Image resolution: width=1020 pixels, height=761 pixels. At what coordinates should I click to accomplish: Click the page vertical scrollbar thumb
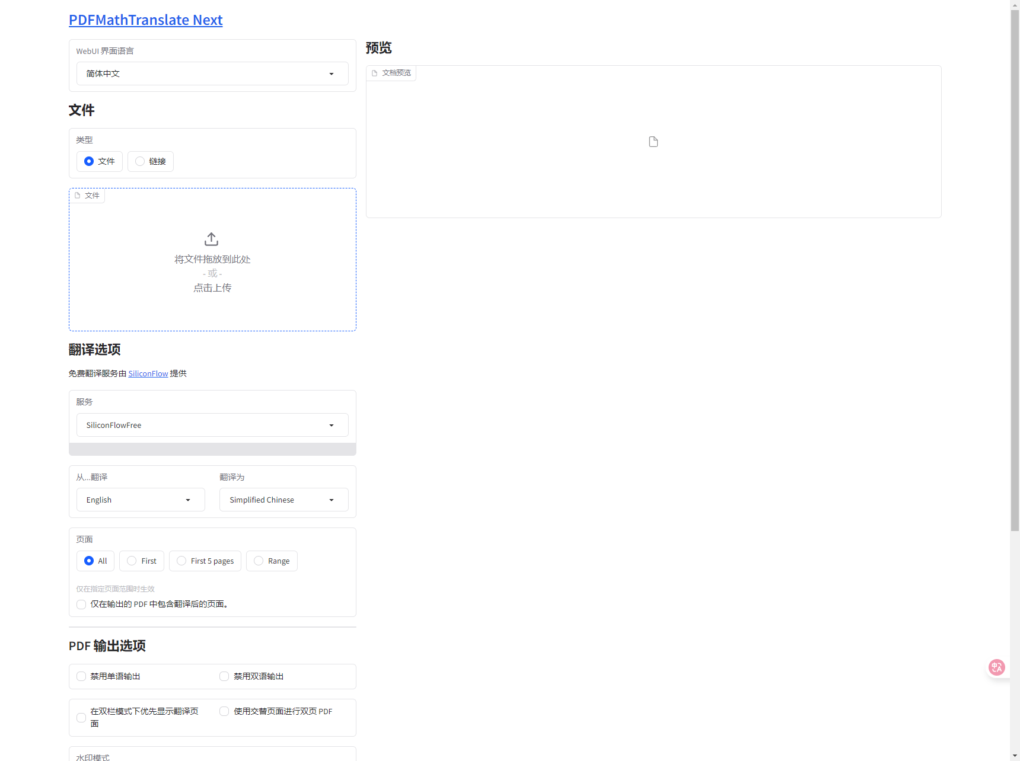[1015, 267]
